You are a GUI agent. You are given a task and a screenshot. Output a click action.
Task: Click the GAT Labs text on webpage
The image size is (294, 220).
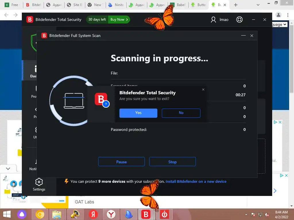[x=84, y=202]
